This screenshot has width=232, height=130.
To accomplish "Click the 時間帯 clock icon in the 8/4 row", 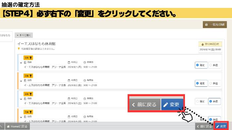I will (x=85, y=117).
